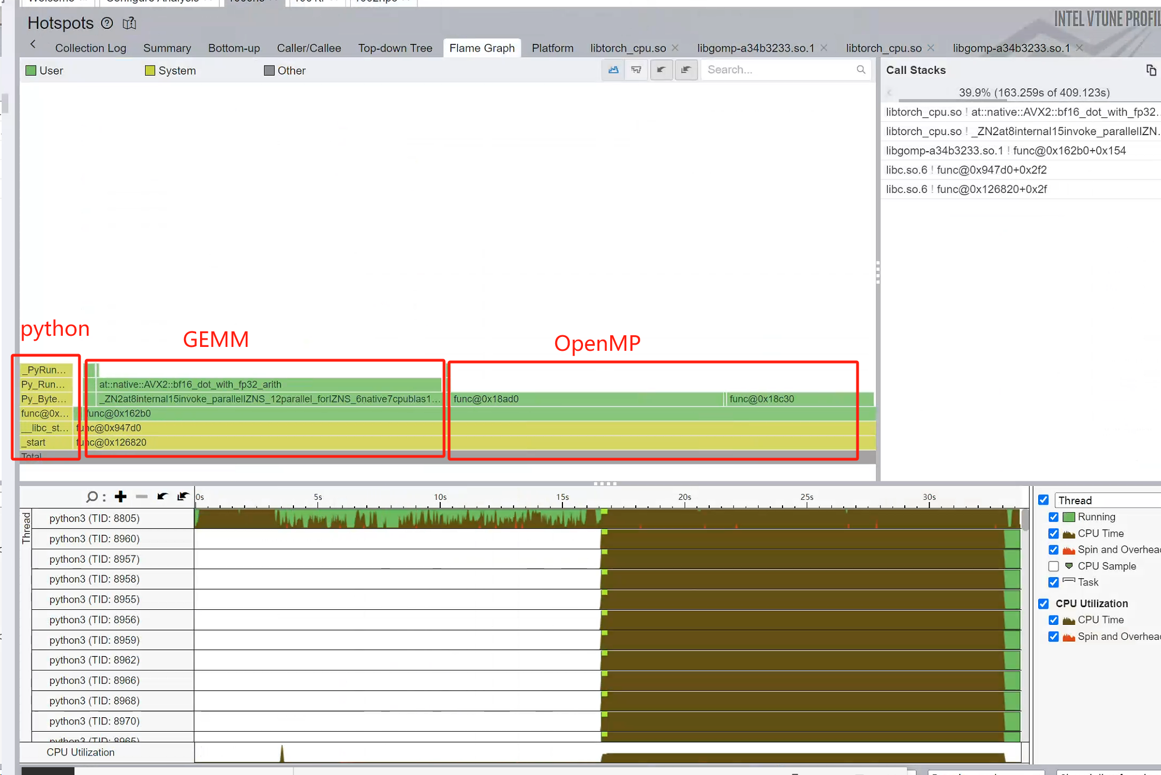Click the func@0x162b0 flame bar
The width and height of the screenshot is (1161, 775).
(479, 413)
